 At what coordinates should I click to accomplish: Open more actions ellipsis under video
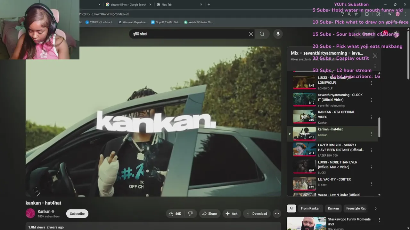pos(277,214)
